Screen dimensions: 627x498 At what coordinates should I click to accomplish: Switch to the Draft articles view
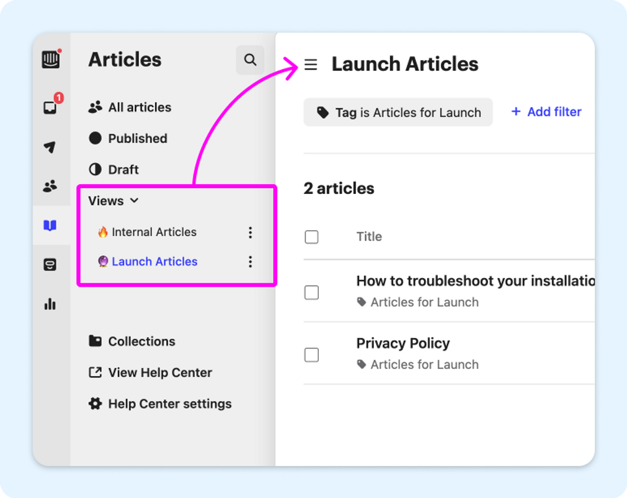pos(123,169)
